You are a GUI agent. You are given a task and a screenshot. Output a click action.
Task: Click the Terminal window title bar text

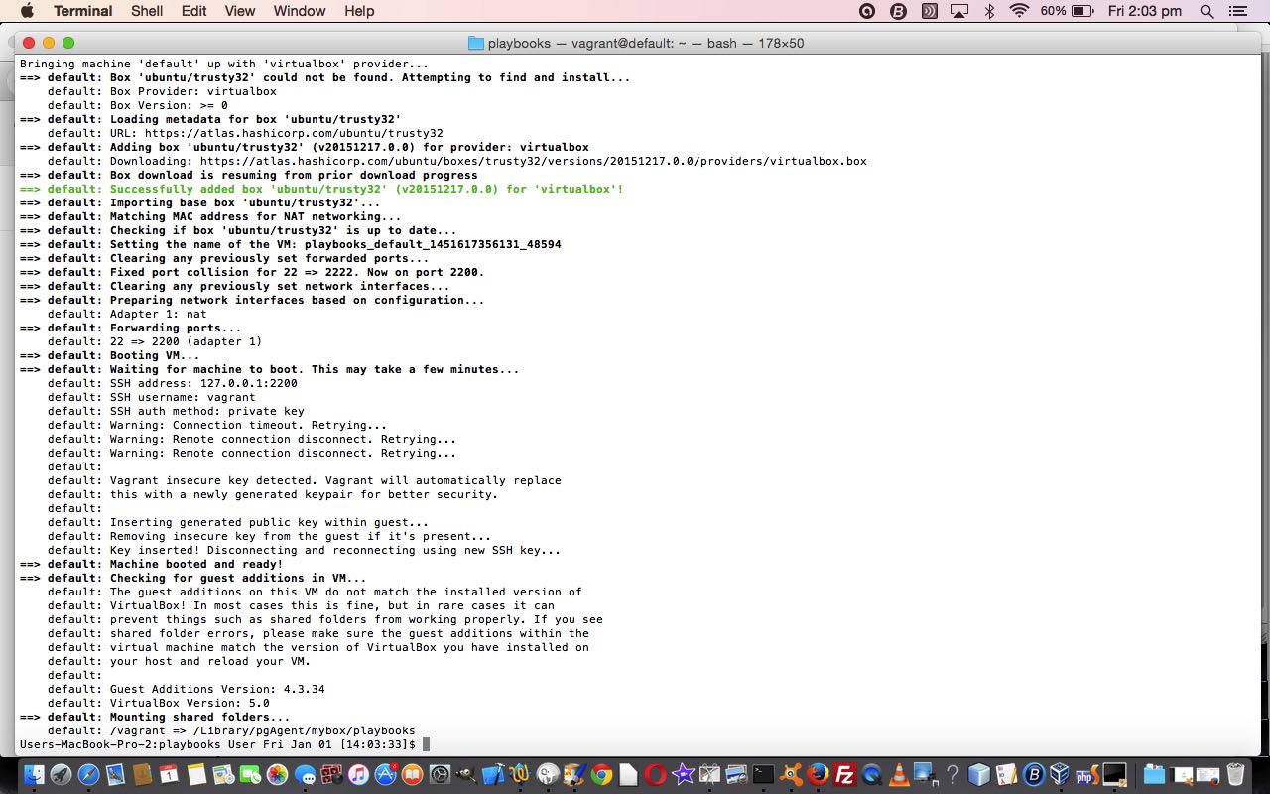(x=646, y=43)
